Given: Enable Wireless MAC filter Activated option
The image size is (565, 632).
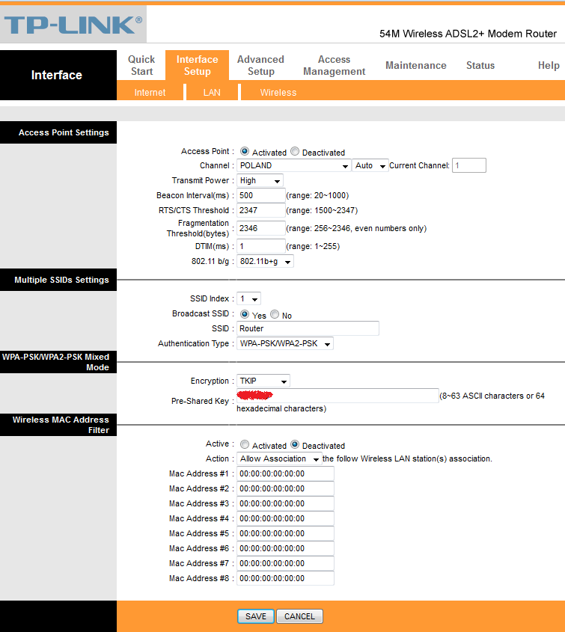Looking at the screenshot, I should pos(245,444).
